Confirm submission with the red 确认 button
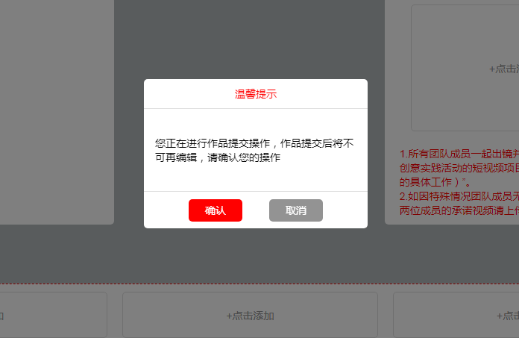The width and height of the screenshot is (519, 338). coord(216,210)
